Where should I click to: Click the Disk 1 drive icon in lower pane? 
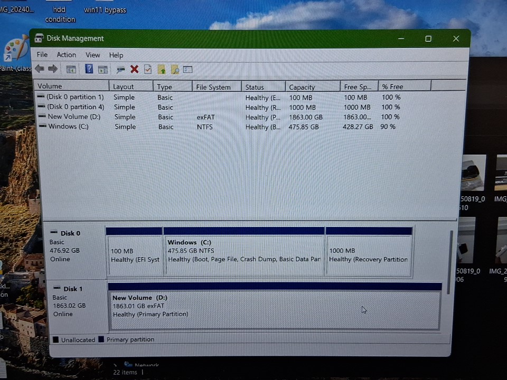pyautogui.click(x=57, y=288)
